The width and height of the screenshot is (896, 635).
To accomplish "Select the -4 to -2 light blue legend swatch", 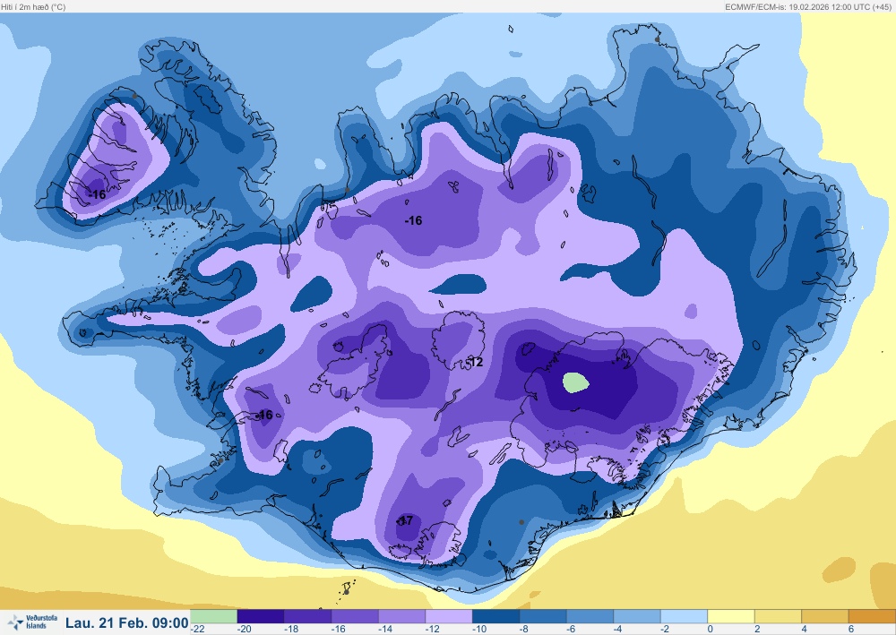I will pyautogui.click(x=637, y=616).
